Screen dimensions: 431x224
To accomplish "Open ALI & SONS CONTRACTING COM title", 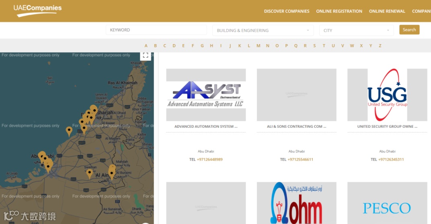I will click(x=296, y=126).
